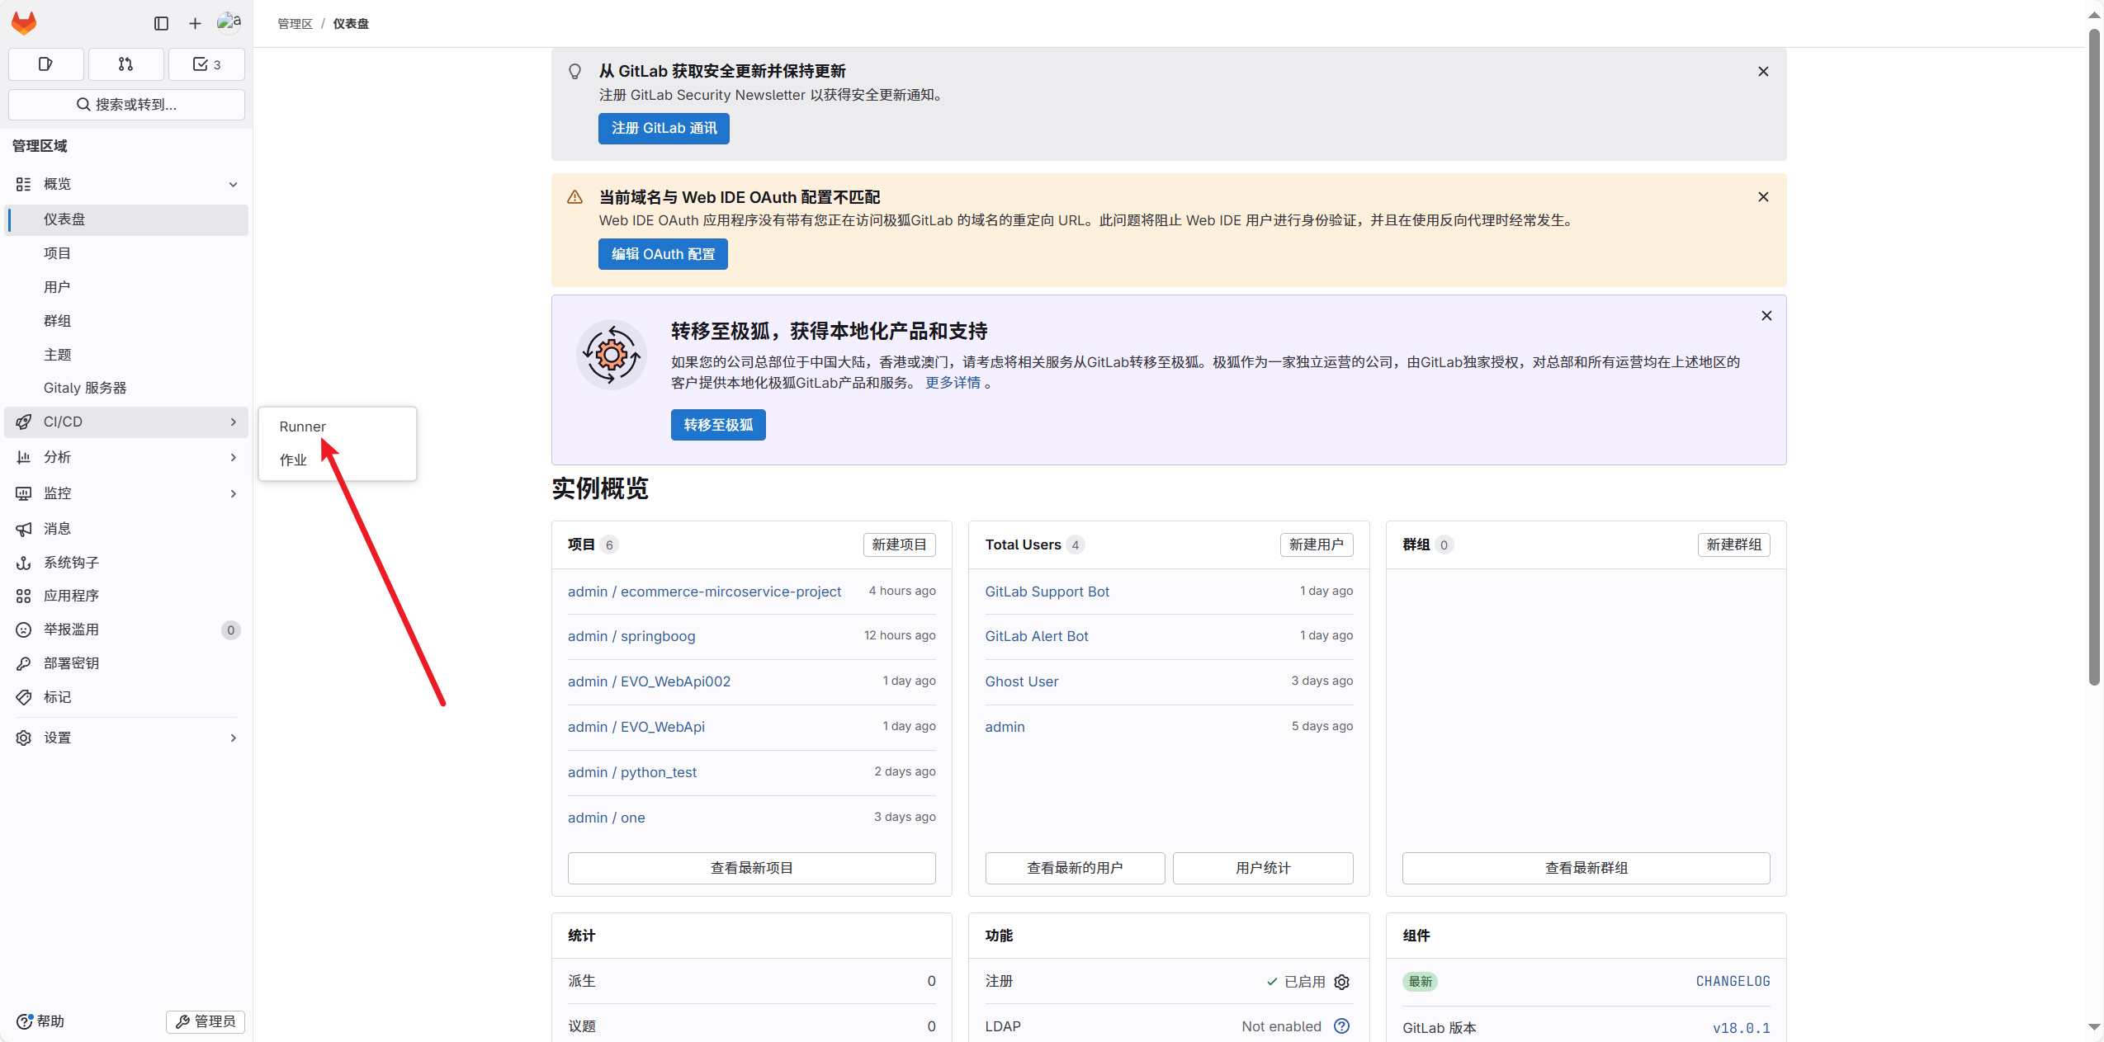Screen dimensions: 2104x1042
Task: Toggle the primary sidebar visibility
Action: pos(160,23)
